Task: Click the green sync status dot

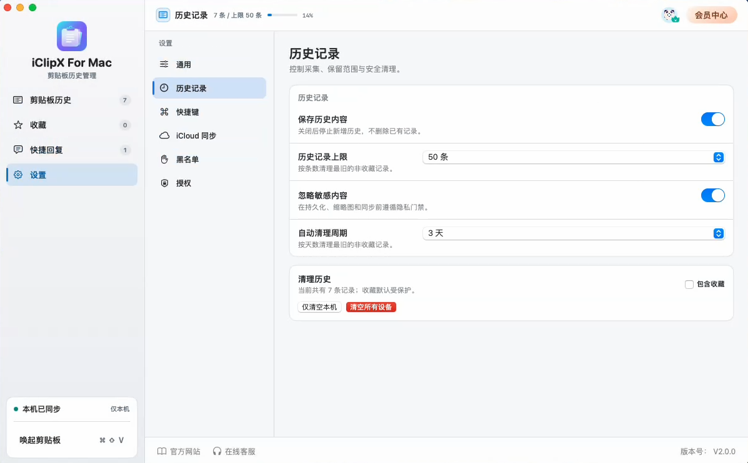Action: click(x=16, y=409)
